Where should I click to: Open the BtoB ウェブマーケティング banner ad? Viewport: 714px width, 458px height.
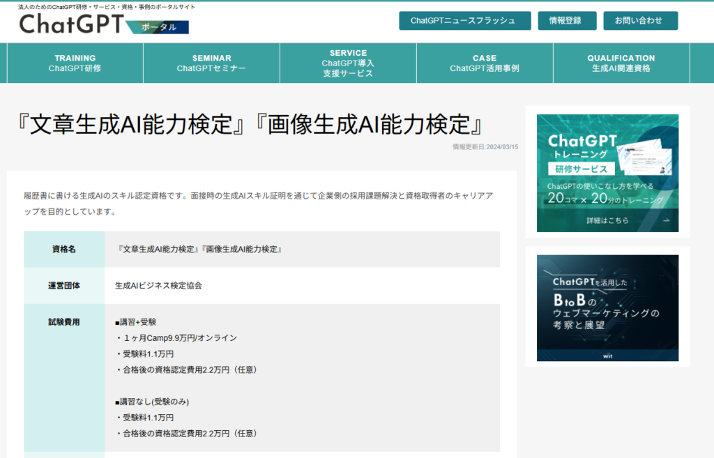(x=607, y=307)
